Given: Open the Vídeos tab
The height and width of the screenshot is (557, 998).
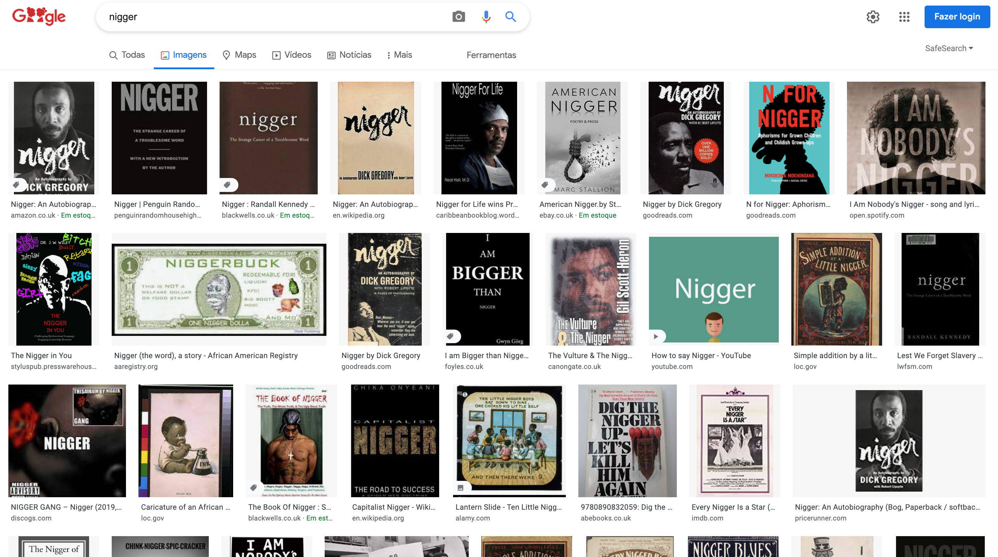Looking at the screenshot, I should (x=291, y=55).
